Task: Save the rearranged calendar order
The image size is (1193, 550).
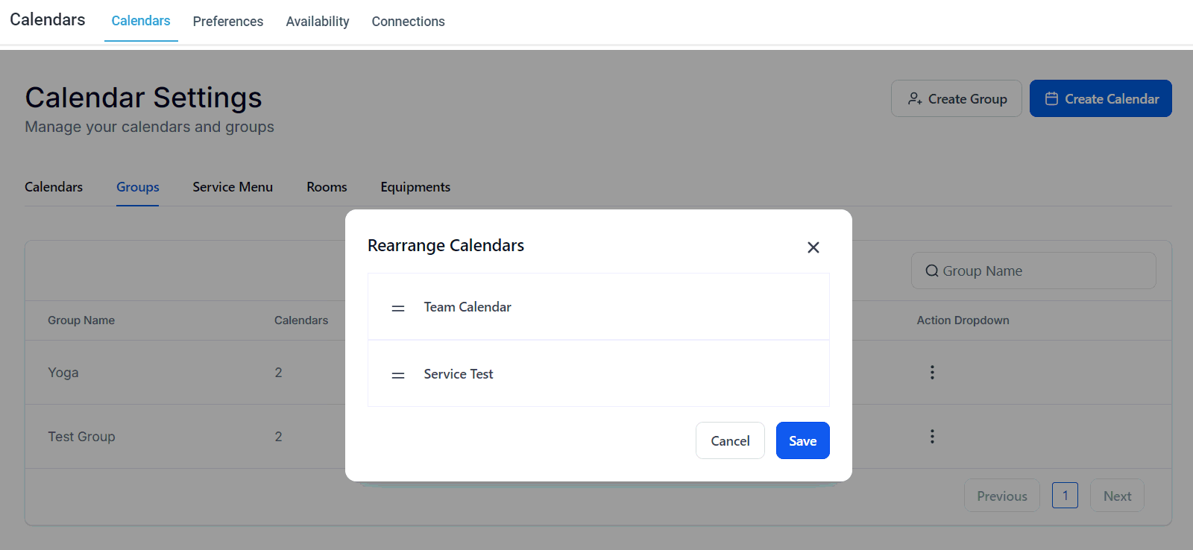Action: (x=802, y=440)
